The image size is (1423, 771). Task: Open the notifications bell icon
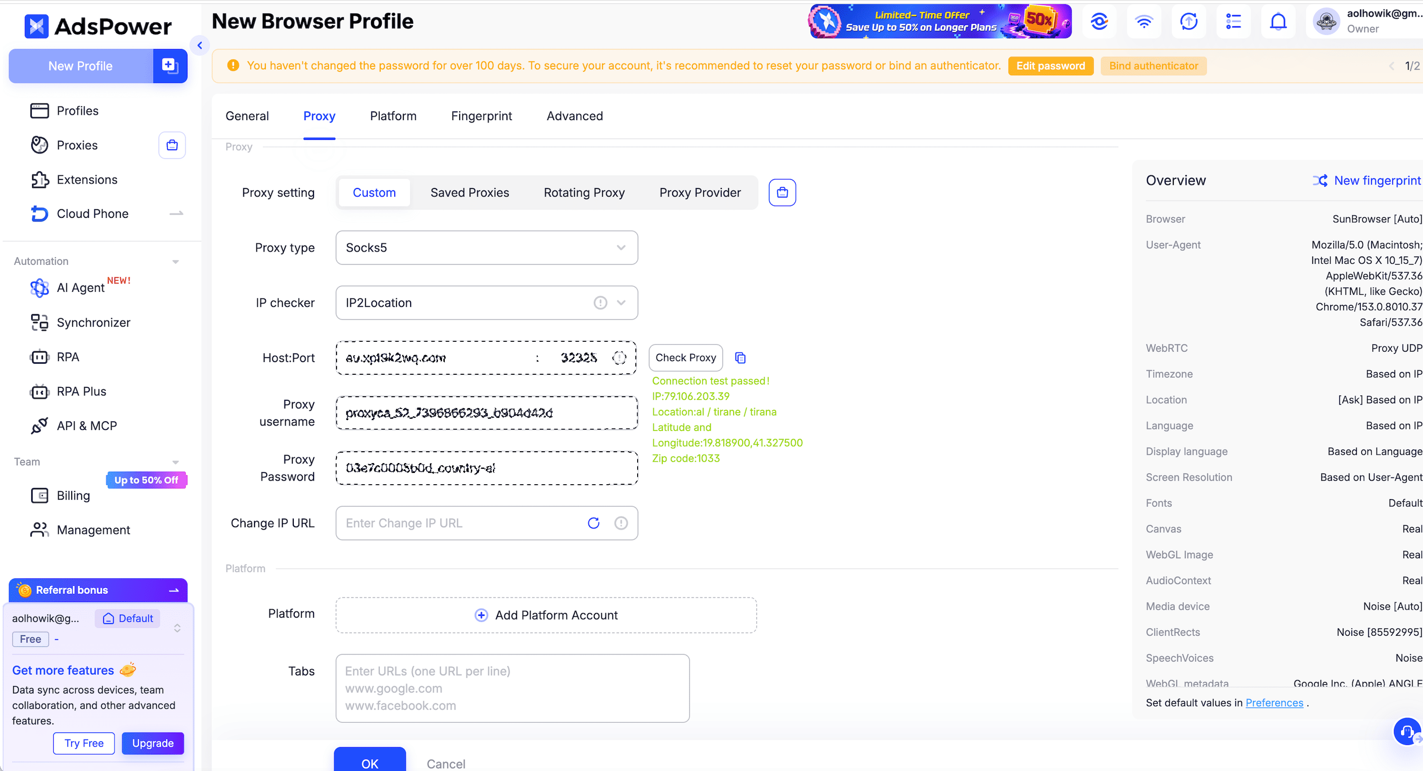(1278, 22)
